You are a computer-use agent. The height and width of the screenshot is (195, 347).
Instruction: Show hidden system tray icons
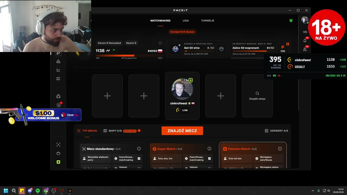pos(313,191)
